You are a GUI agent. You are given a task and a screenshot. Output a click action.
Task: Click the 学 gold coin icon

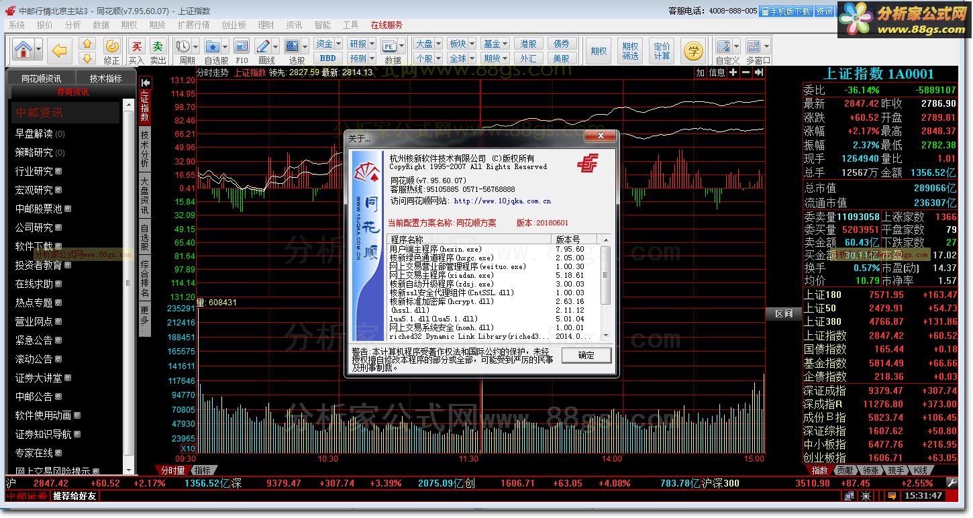click(693, 50)
